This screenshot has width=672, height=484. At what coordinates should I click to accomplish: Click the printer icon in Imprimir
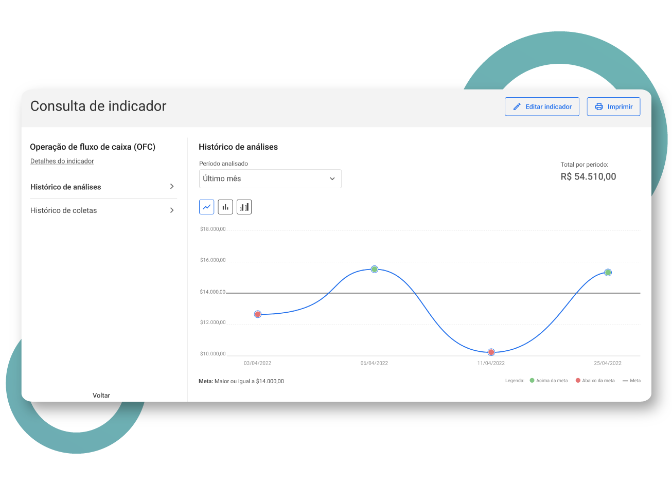point(599,107)
